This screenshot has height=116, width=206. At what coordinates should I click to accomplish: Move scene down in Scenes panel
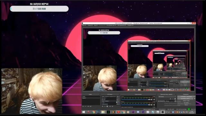click(90, 106)
